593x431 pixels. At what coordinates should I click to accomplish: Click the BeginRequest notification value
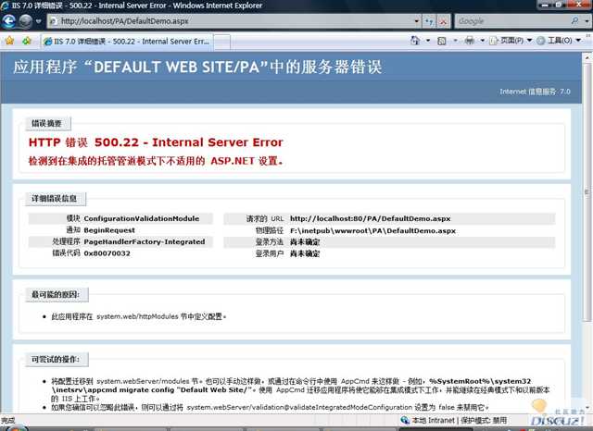tap(109, 230)
